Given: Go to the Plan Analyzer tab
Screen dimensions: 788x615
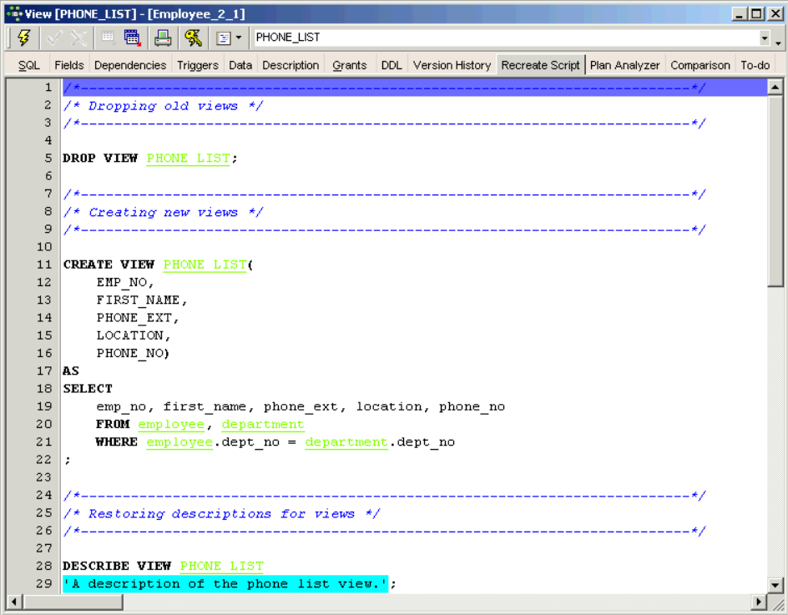Looking at the screenshot, I should click(625, 65).
